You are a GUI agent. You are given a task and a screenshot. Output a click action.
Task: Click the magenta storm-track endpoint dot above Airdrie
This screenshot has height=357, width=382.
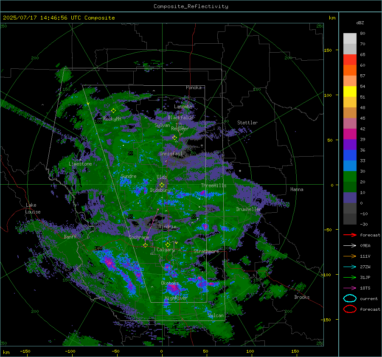pos(158,210)
